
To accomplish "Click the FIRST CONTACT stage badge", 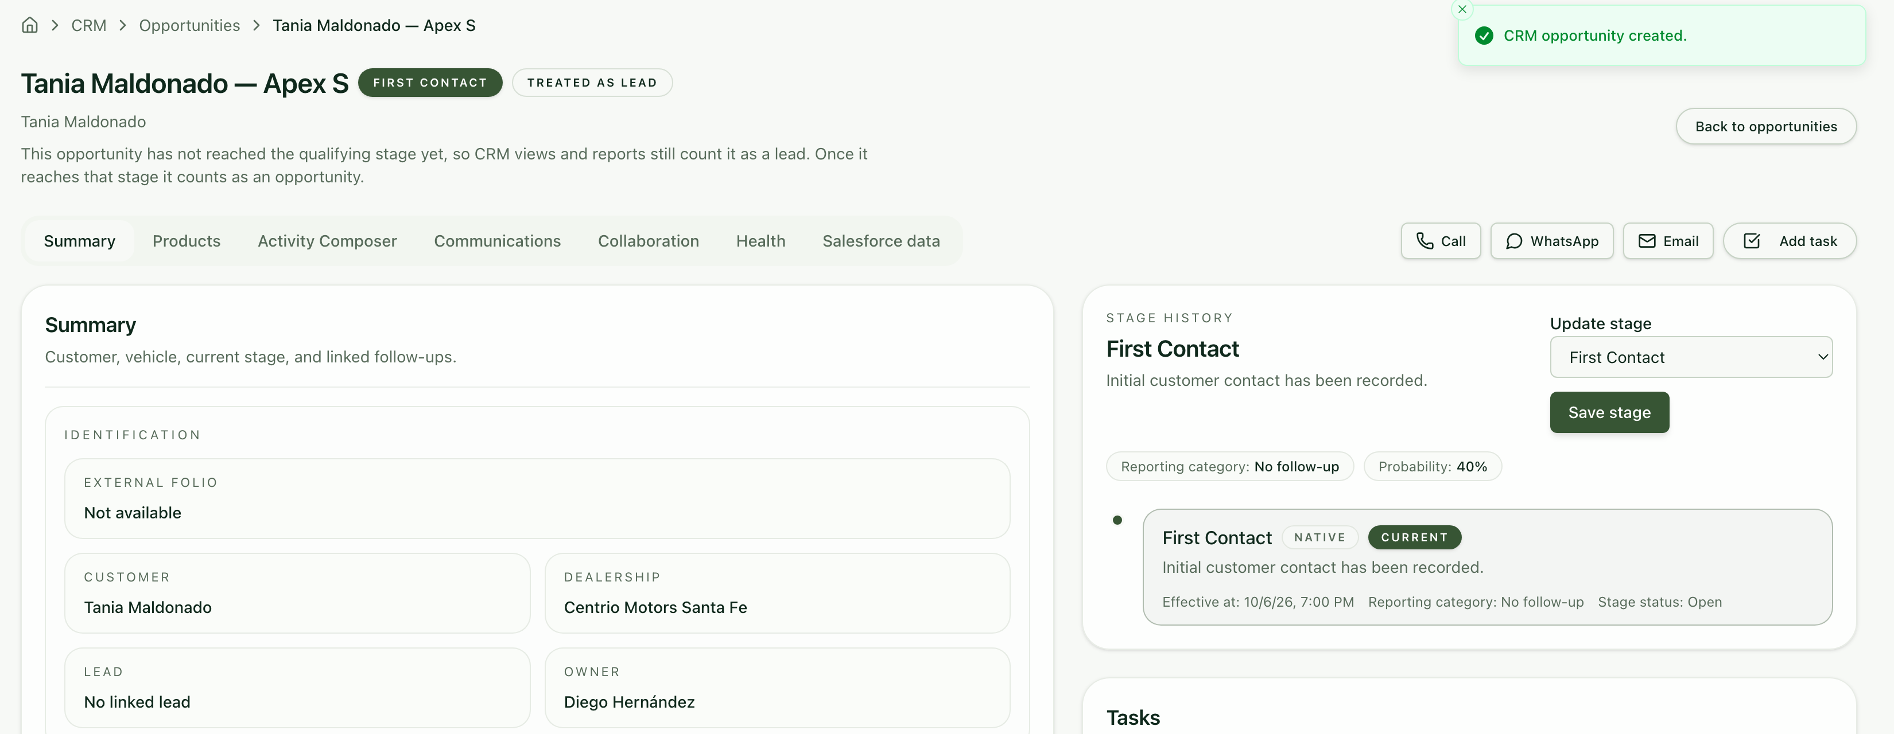I will pyautogui.click(x=430, y=83).
